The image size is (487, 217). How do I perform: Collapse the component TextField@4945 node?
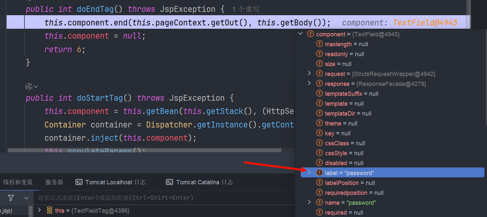301,34
